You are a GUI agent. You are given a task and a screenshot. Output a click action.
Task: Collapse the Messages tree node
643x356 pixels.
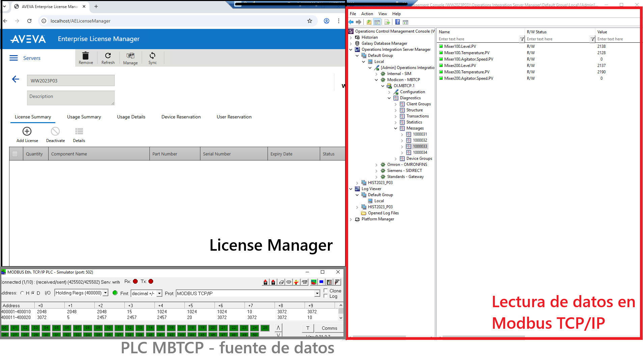(x=396, y=128)
